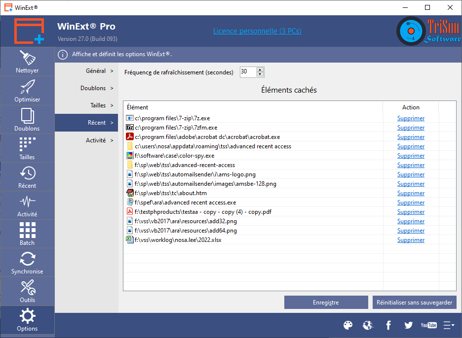
Task: Click the testaa copy.pdf file icon
Action: (x=130, y=211)
